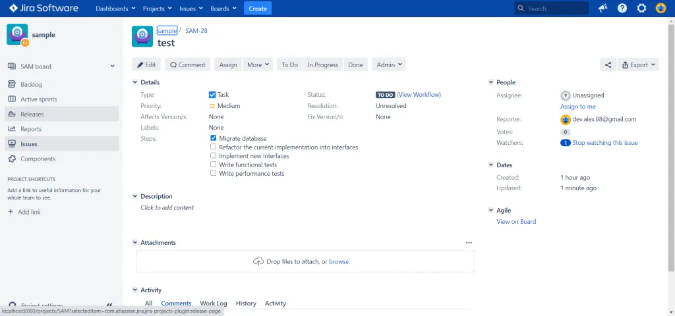Collapse the People section
The image size is (675, 316).
(x=490, y=82)
